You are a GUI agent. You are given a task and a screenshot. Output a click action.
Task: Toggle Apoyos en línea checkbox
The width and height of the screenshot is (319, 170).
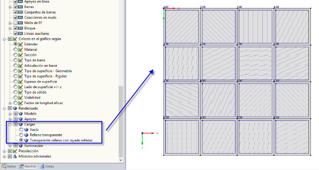[x=16, y=1]
